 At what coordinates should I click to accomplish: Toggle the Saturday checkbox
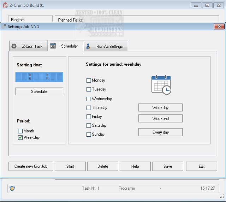point(89,125)
